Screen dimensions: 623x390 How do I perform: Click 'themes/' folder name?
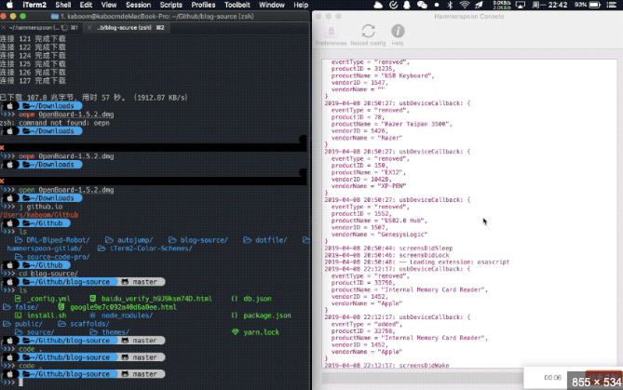pyautogui.click(x=115, y=332)
